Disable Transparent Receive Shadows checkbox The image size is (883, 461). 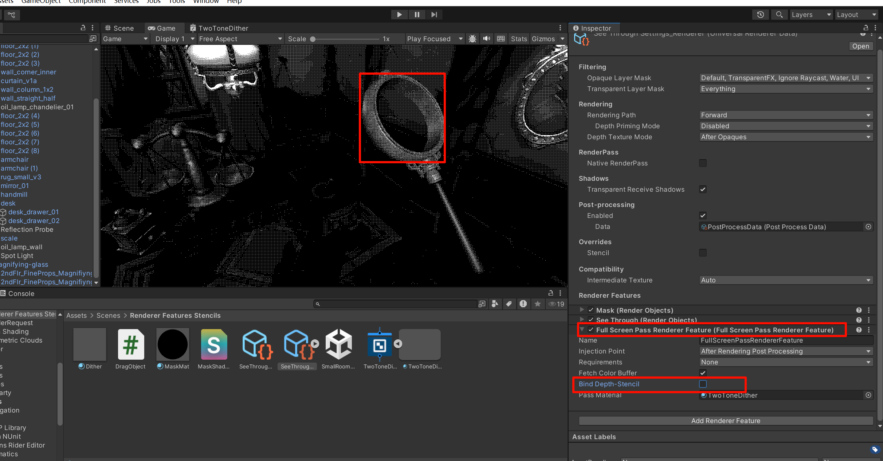pyautogui.click(x=703, y=189)
